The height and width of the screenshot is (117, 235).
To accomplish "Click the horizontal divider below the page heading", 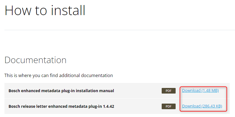I will point(117,30).
